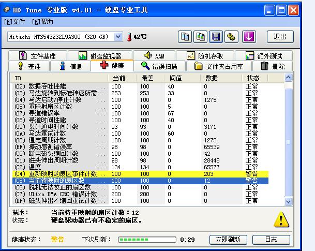
Task: Open the [H]帮助 menu
Action: [42, 22]
